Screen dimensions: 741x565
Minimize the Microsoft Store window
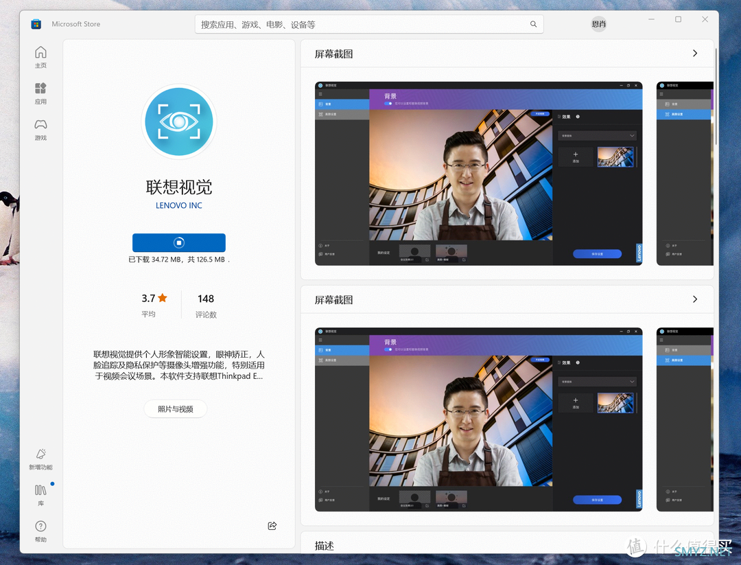652,19
